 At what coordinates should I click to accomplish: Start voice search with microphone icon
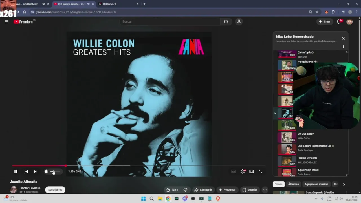239,22
